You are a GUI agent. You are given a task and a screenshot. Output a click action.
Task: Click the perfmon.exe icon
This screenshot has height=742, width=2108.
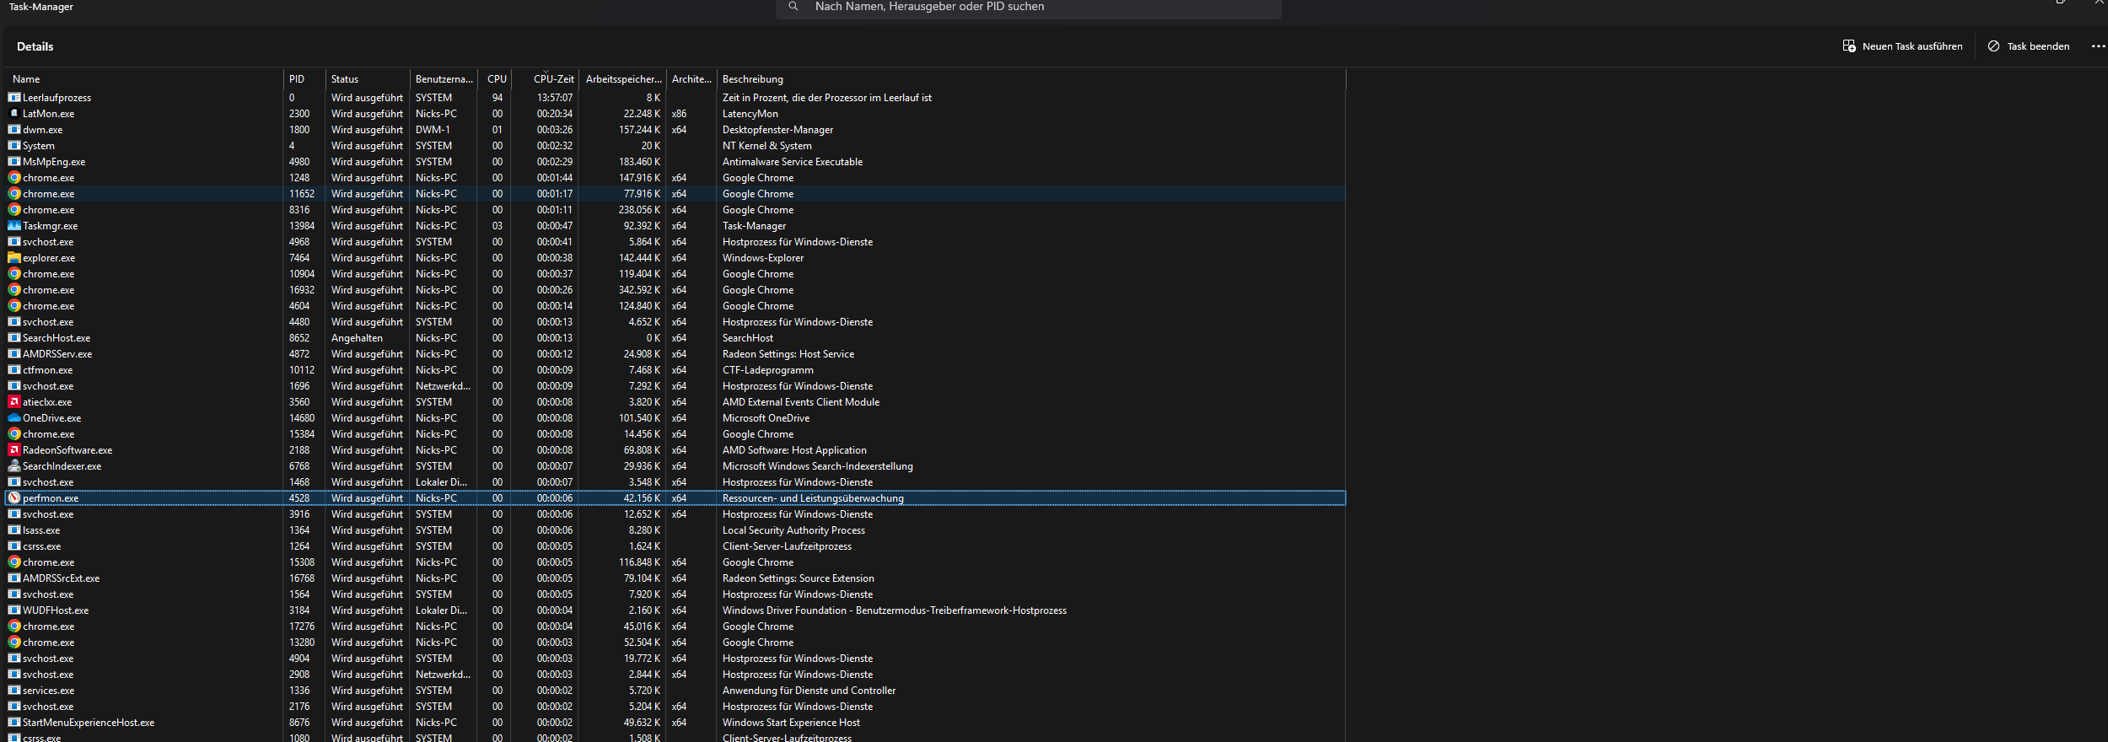(x=14, y=498)
